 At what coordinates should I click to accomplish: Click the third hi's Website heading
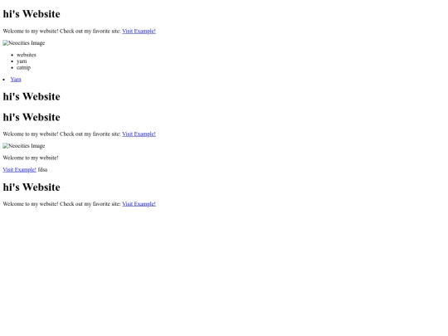click(32, 117)
